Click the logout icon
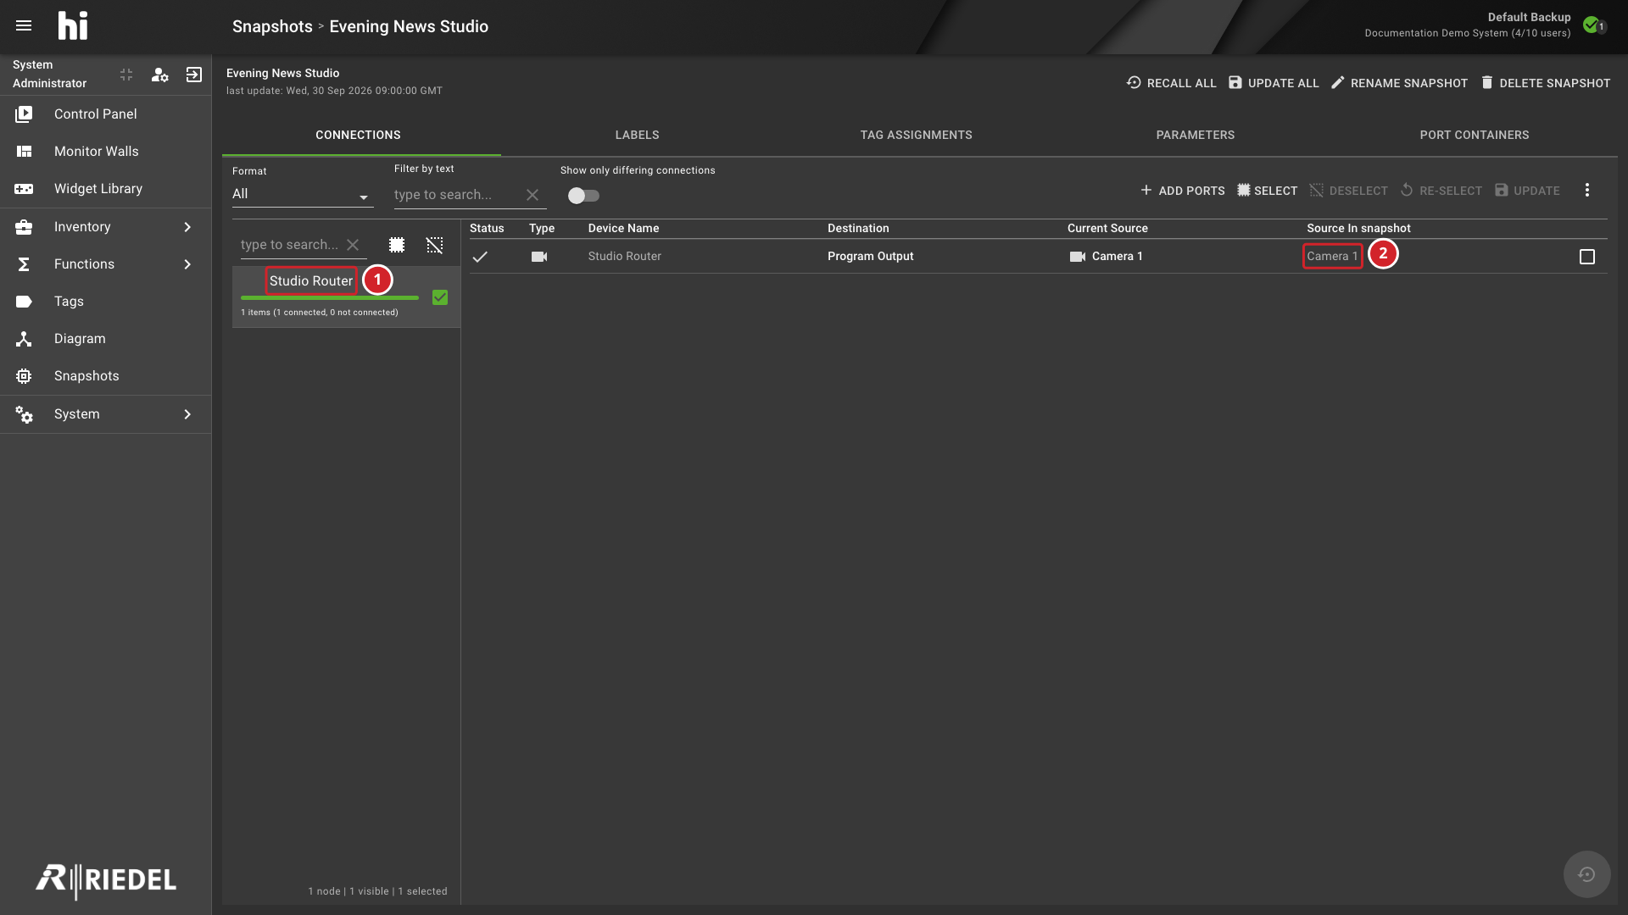The height and width of the screenshot is (915, 1628). coord(194,75)
